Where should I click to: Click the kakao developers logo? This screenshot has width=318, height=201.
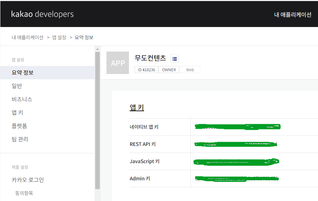click(x=43, y=14)
